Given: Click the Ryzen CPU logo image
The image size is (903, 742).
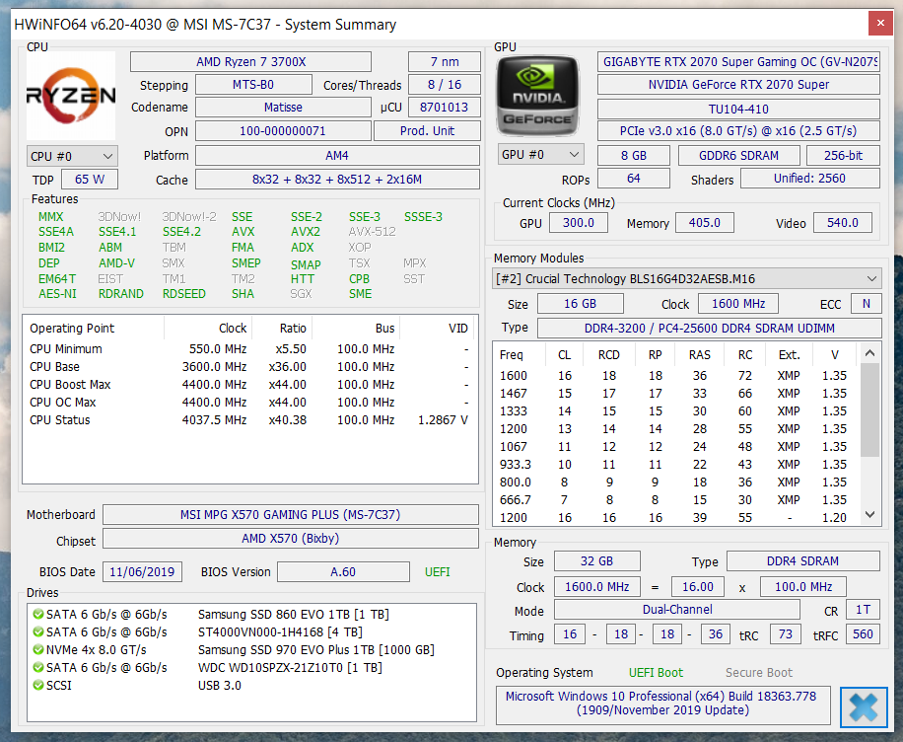Looking at the screenshot, I should (71, 96).
